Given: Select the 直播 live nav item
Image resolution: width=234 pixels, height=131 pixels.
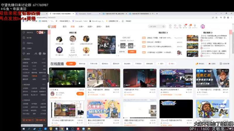Looking at the screenshot, I should click(x=73, y=26).
